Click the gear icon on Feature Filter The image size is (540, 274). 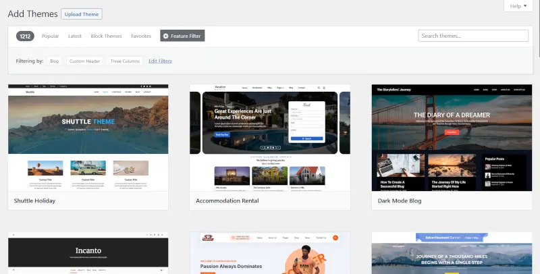coord(165,36)
